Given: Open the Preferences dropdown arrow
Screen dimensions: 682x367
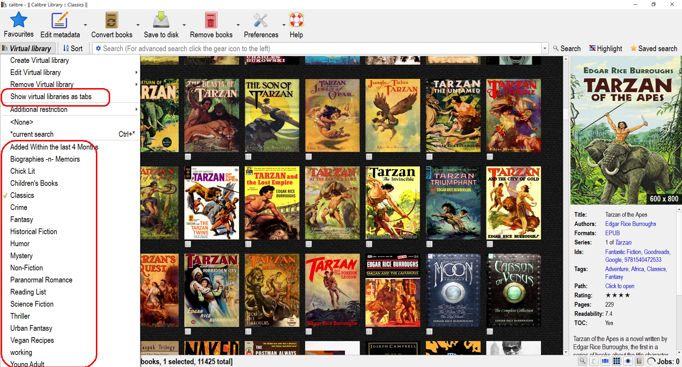Looking at the screenshot, I should pyautogui.click(x=284, y=25).
